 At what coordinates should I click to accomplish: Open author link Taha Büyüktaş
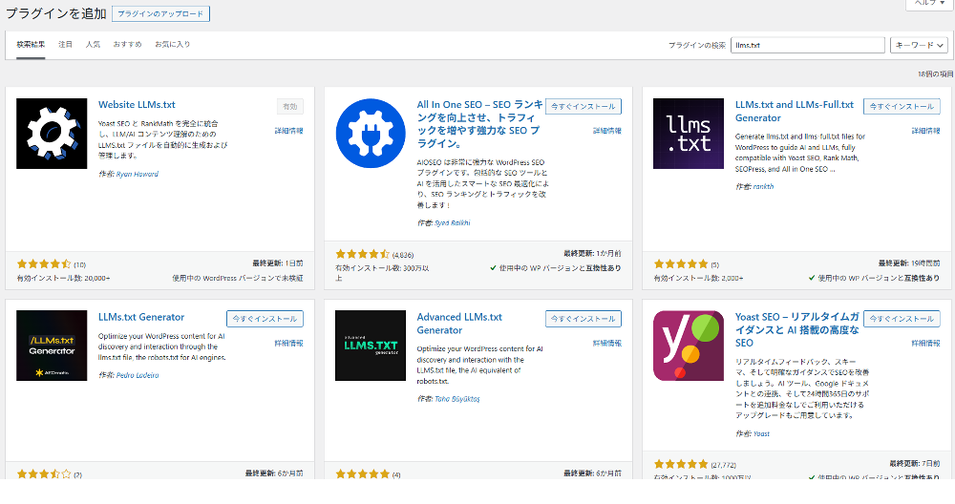pos(457,399)
